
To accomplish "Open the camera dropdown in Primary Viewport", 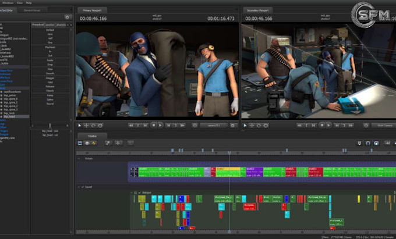I will coord(214,125).
